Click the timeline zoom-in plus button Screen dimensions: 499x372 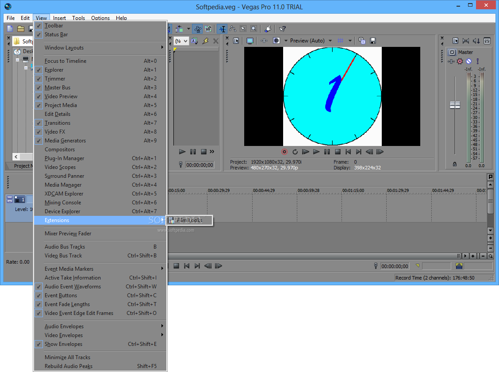coord(473,256)
